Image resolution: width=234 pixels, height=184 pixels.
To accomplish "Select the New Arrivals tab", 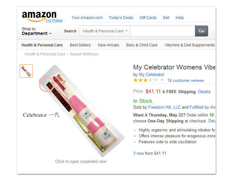I will 108,45.
